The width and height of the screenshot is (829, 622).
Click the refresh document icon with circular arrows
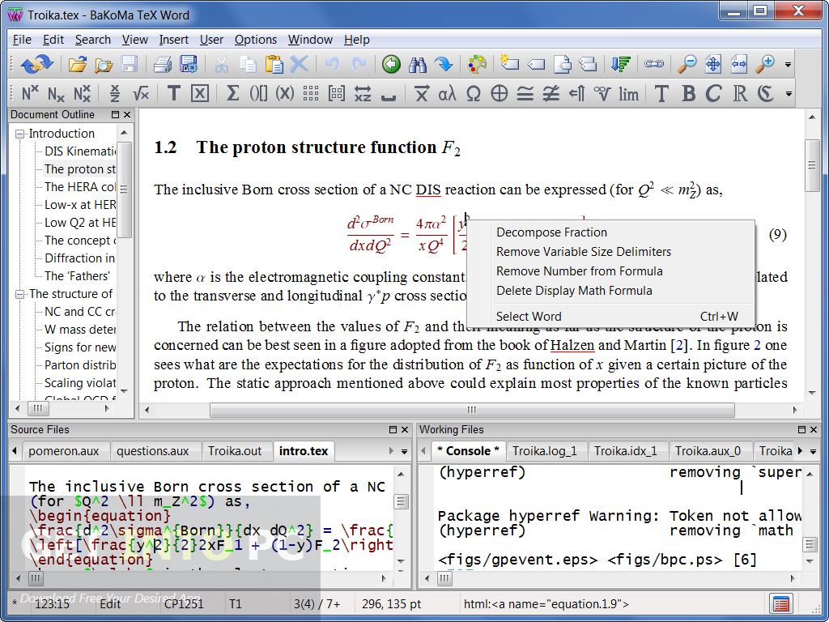(x=36, y=65)
